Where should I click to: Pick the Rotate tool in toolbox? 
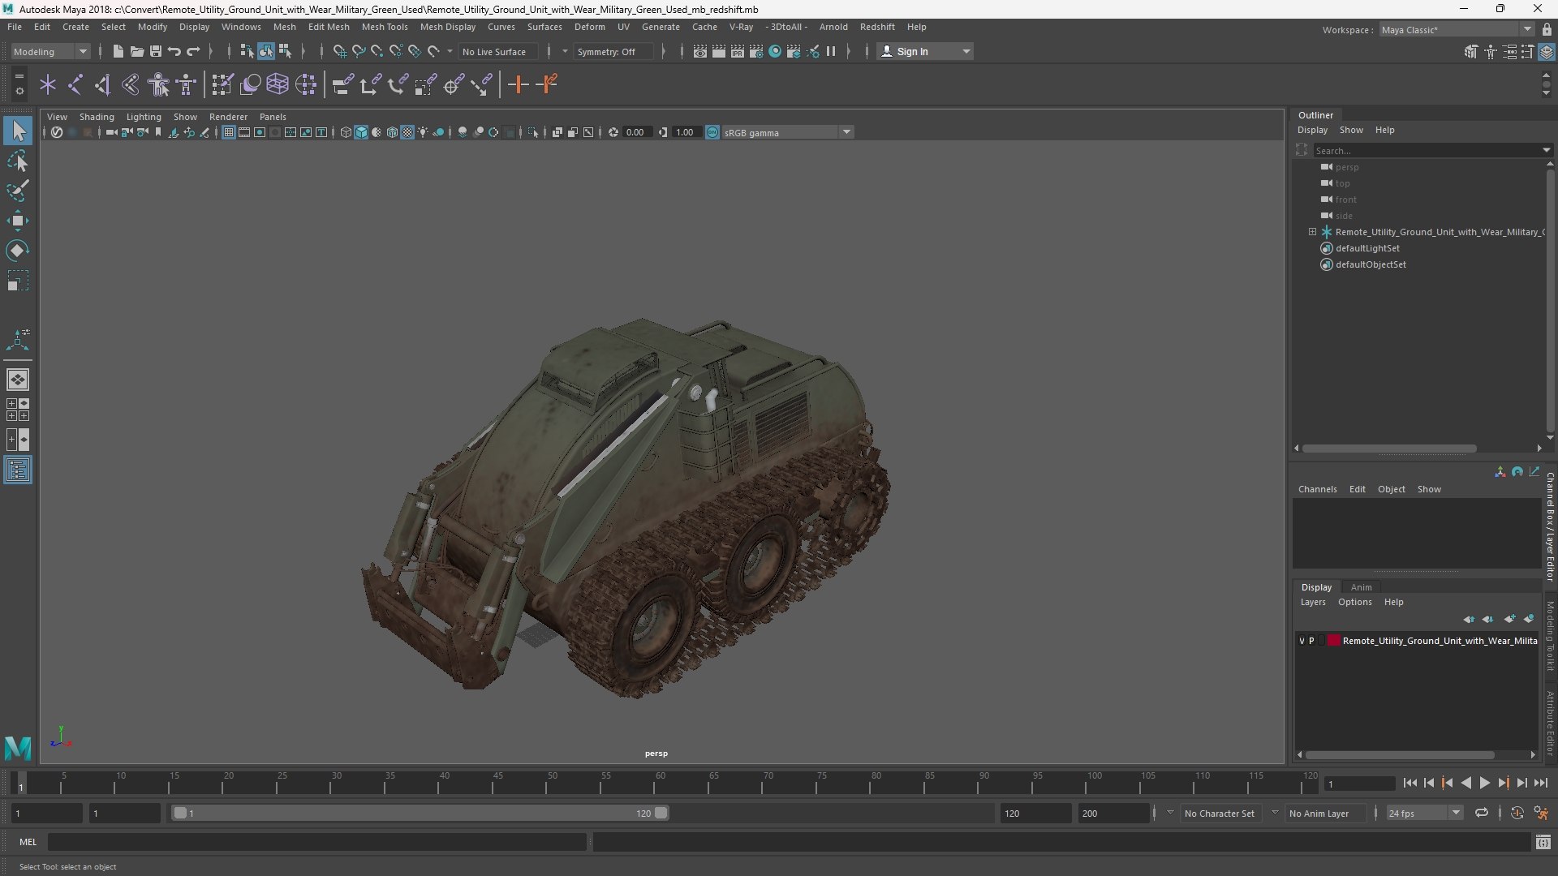click(x=18, y=251)
